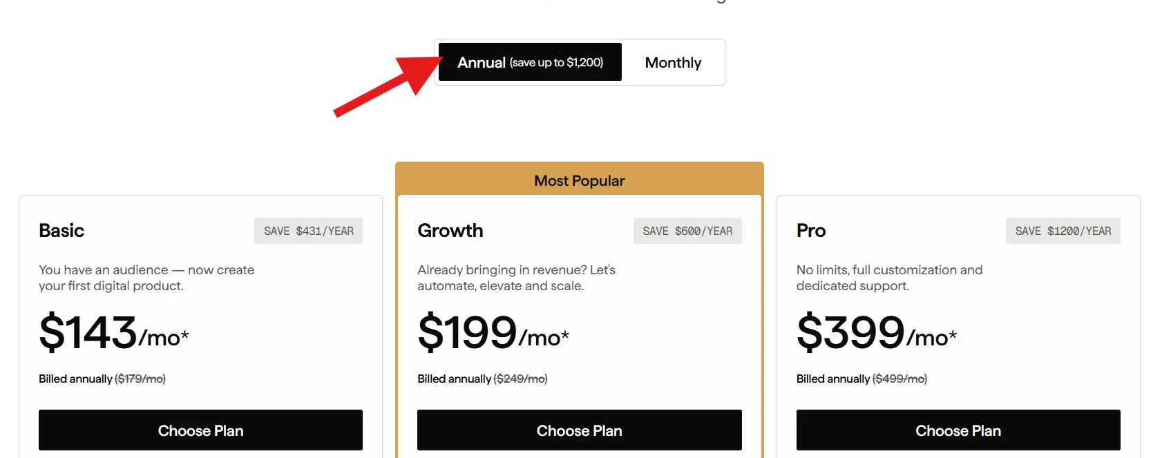Screen dimensions: 1171x458
Task: Click the SAVE $431/YEAR badge
Action: (x=308, y=231)
